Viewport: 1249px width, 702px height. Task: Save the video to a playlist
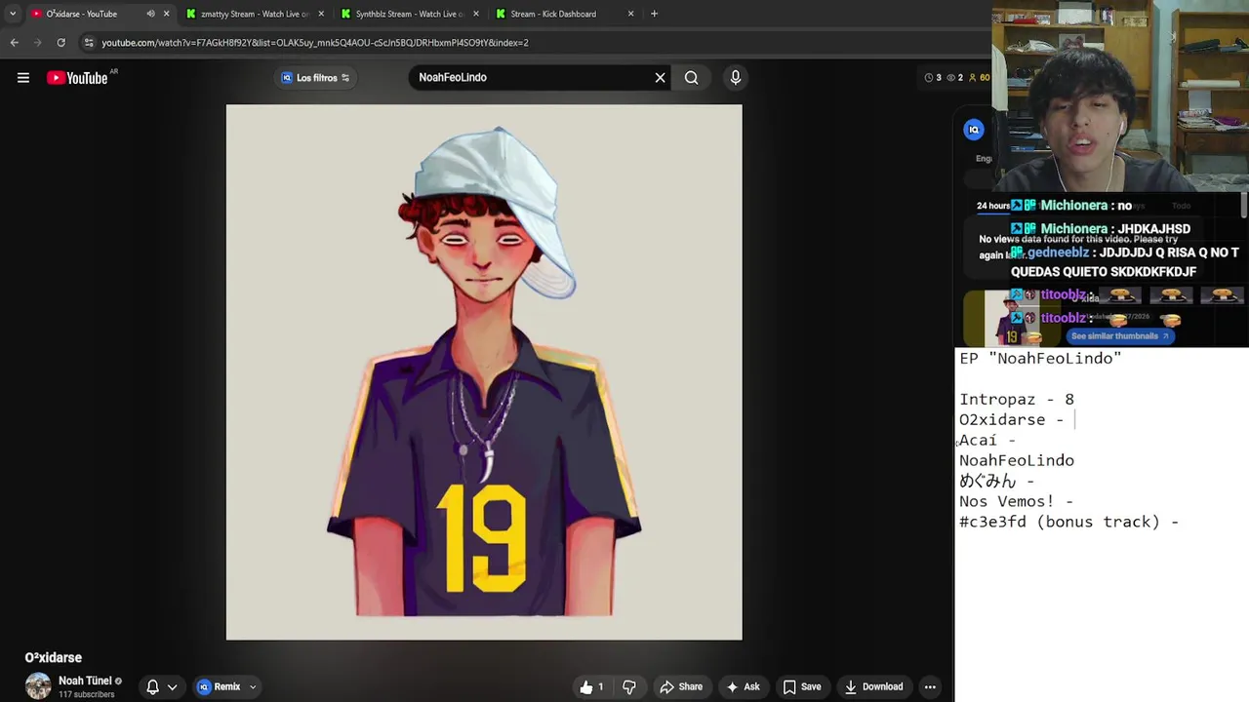(x=802, y=686)
